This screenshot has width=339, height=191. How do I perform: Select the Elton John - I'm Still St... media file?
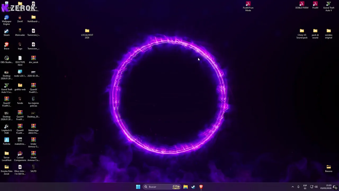(x=20, y=170)
